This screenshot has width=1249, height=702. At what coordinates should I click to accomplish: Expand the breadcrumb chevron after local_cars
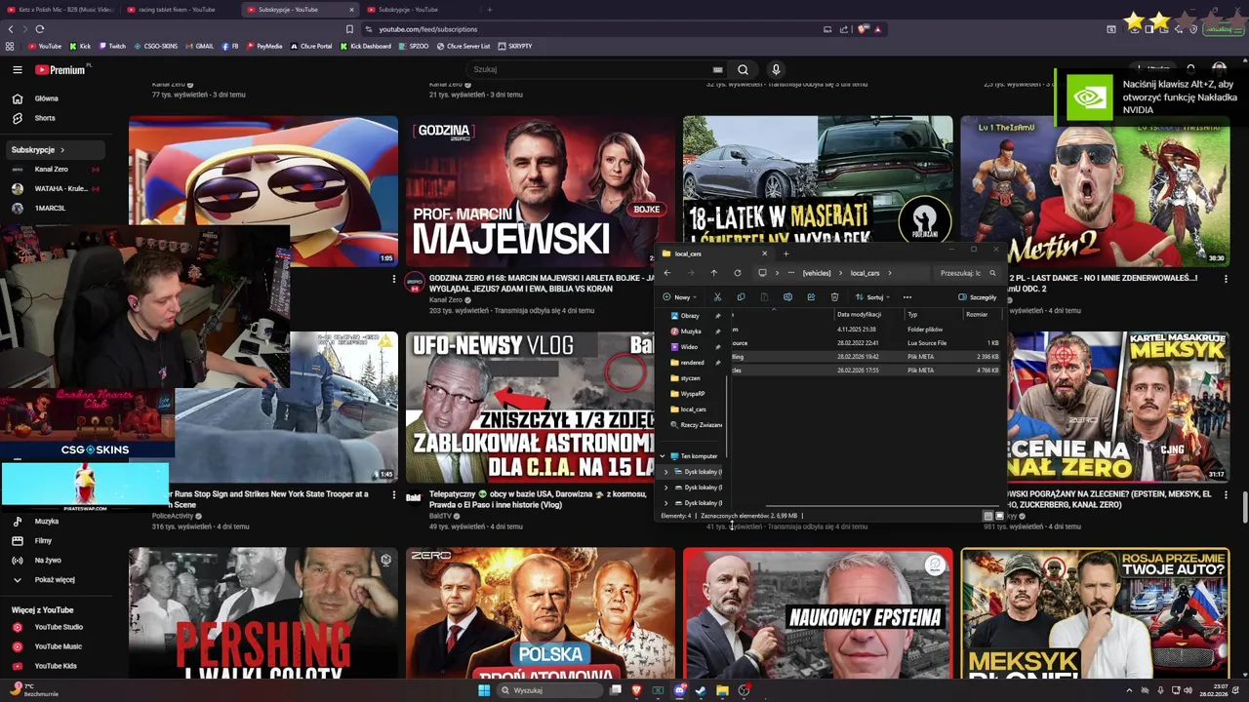[890, 273]
